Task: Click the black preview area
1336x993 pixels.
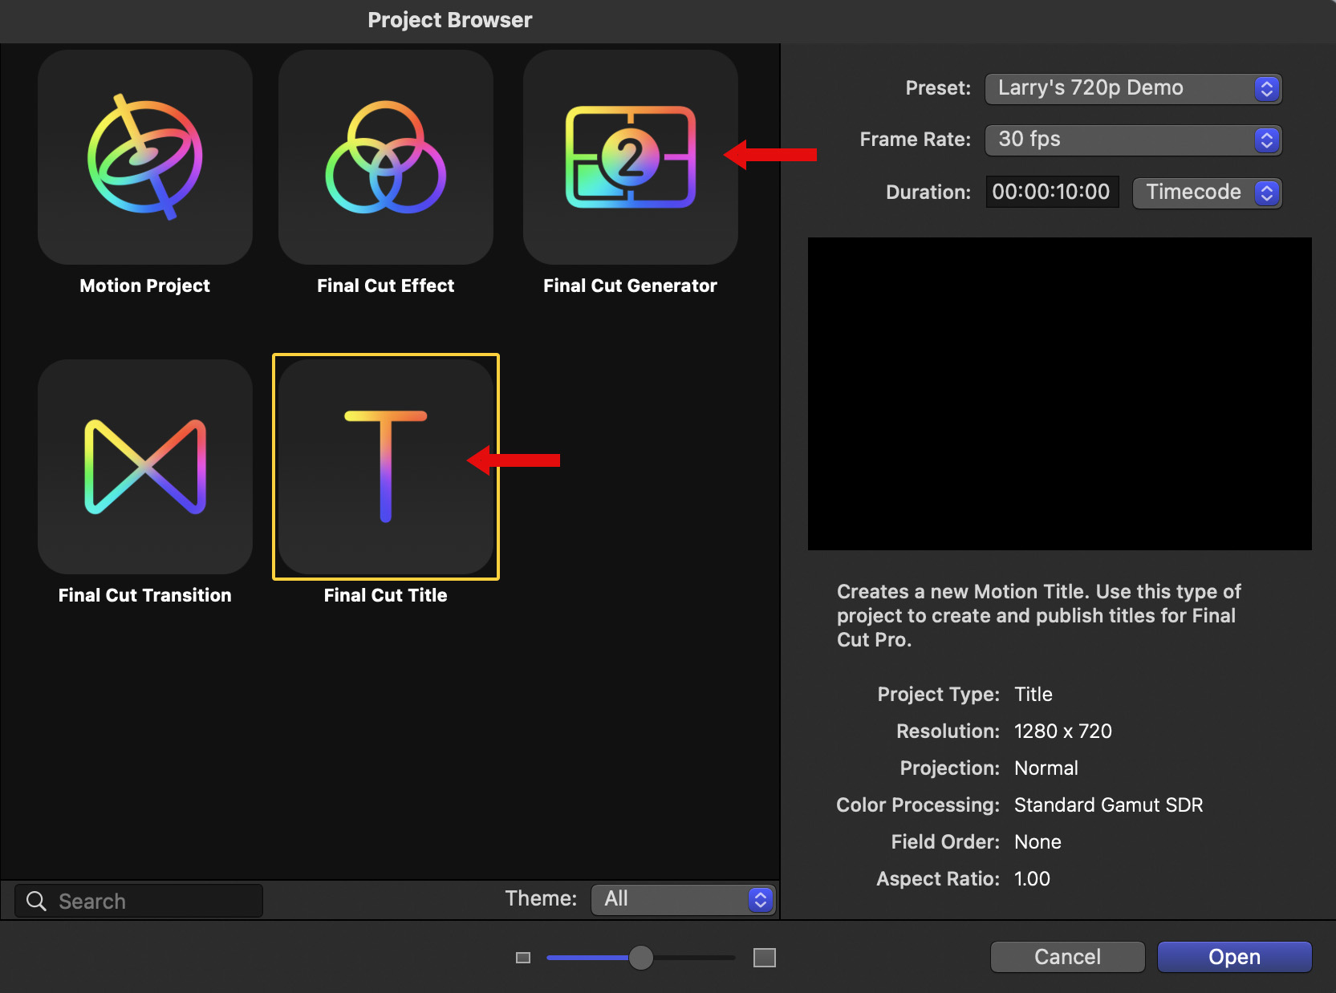Action: click(x=1059, y=393)
